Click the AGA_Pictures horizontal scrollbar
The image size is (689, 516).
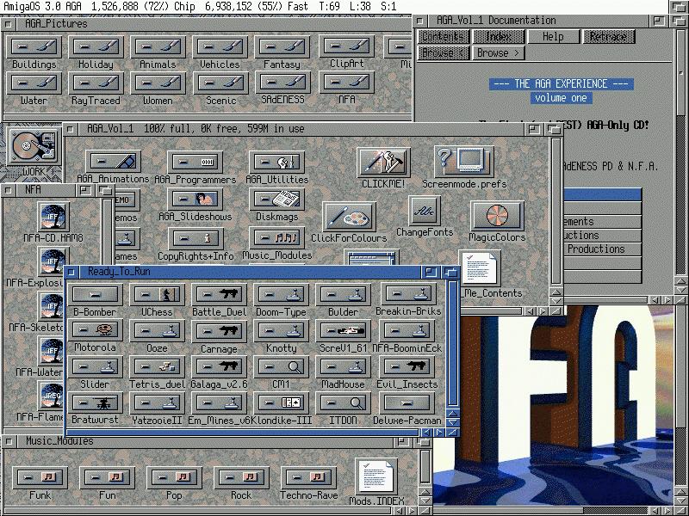point(207,118)
